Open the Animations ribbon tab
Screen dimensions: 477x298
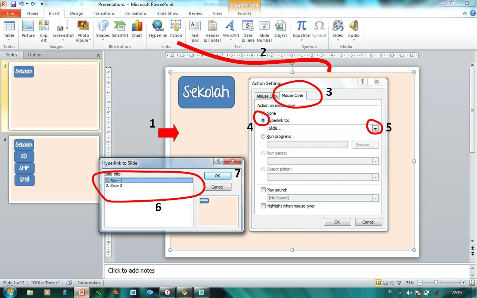(136, 13)
